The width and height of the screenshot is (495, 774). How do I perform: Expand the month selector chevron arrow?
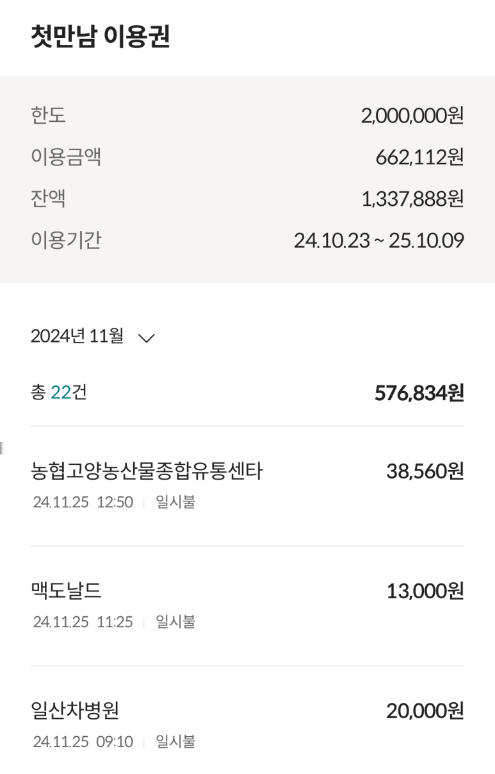(147, 338)
